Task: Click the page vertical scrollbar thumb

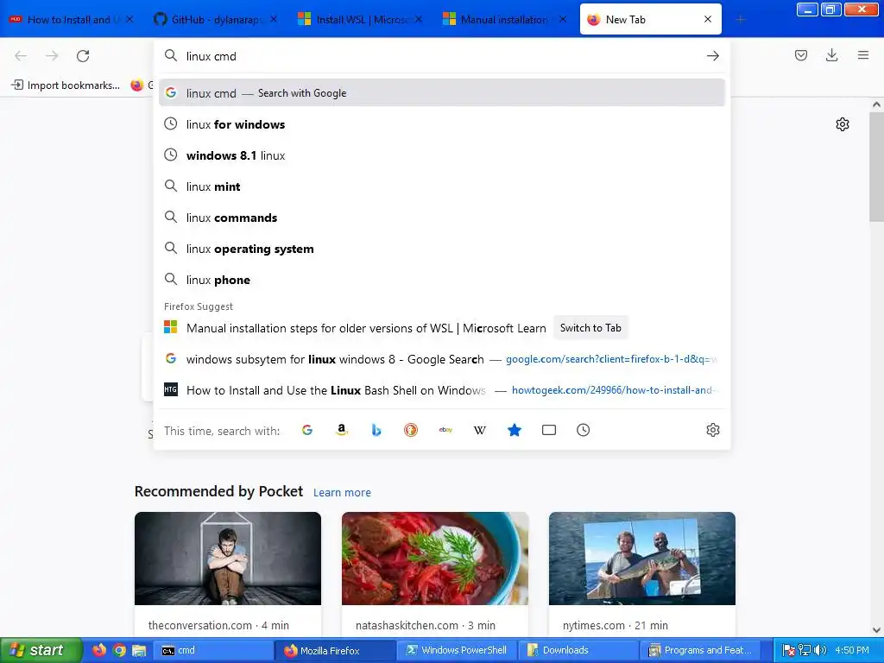Action: (876, 167)
